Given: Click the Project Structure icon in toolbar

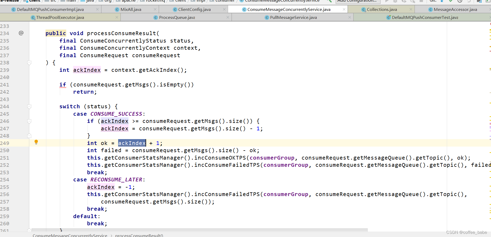Looking at the screenshot, I should [x=479, y=1].
